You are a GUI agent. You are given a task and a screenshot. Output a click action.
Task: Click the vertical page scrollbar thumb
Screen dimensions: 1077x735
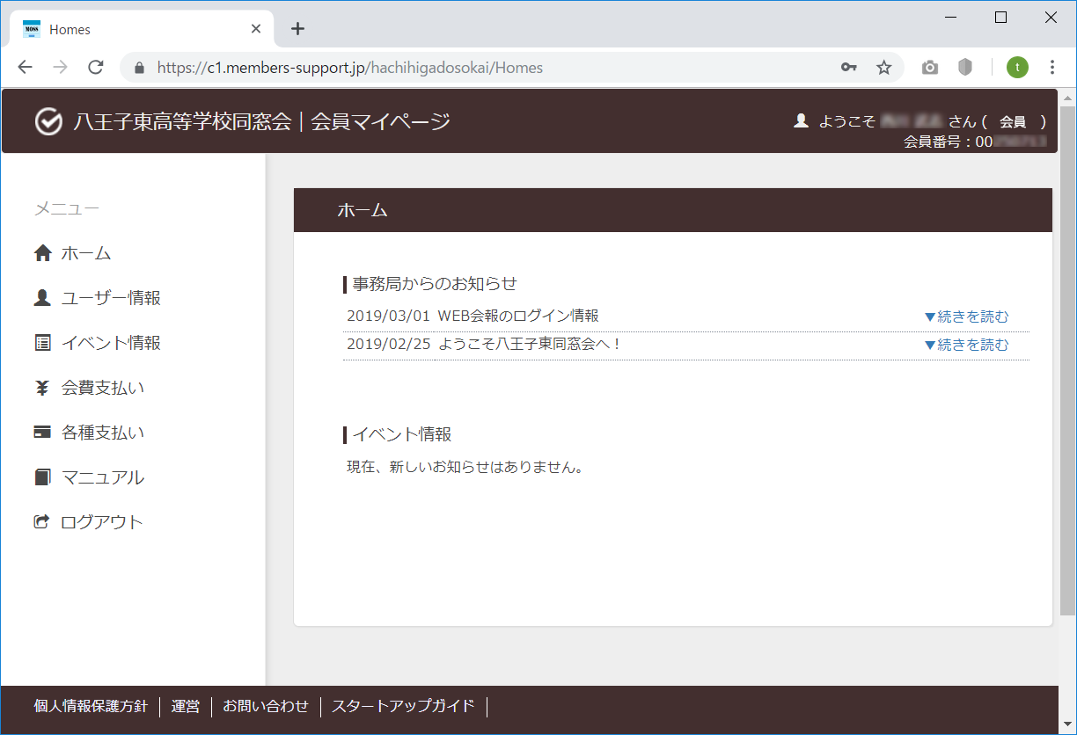(1067, 360)
